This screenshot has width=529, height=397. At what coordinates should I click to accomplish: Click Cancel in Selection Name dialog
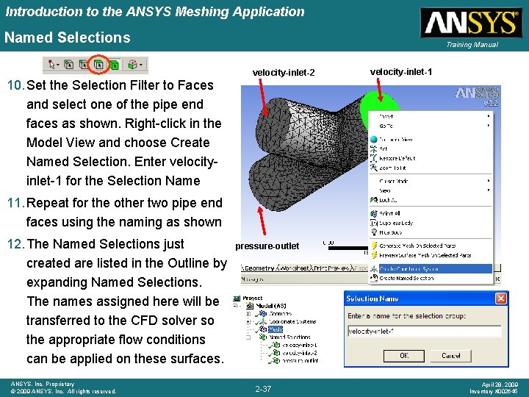[450, 356]
